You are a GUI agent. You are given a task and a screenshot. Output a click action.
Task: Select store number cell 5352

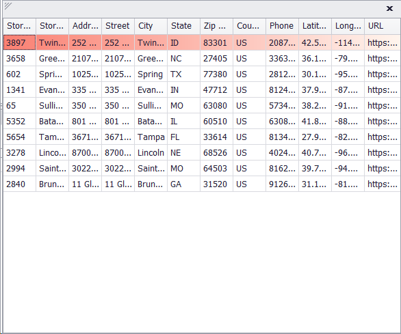click(x=19, y=122)
